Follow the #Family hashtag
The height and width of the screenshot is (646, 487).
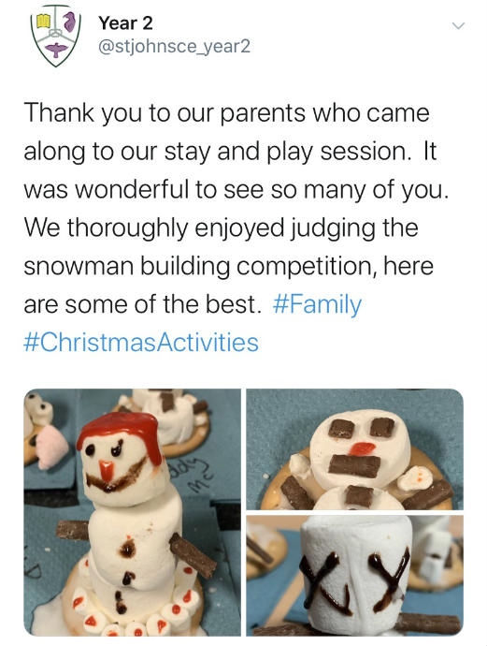pyautogui.click(x=317, y=304)
